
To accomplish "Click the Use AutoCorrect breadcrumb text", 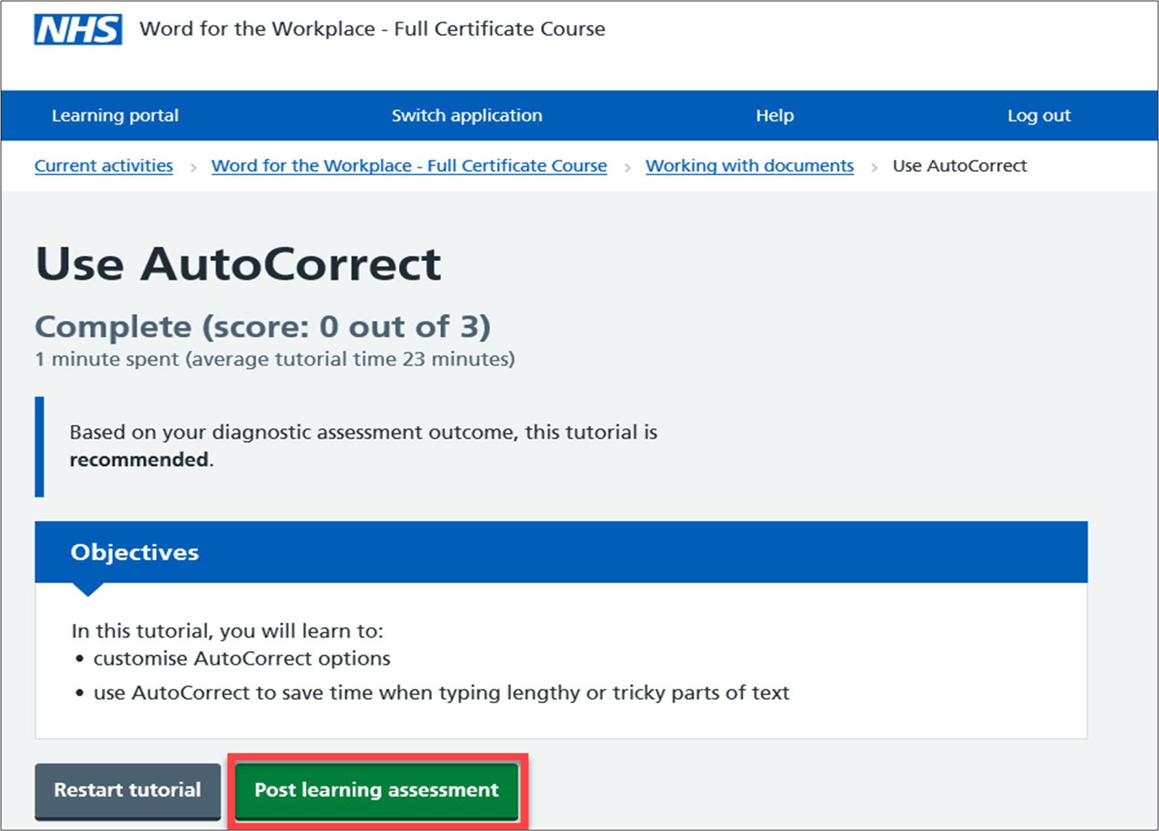I will pyautogui.click(x=960, y=166).
